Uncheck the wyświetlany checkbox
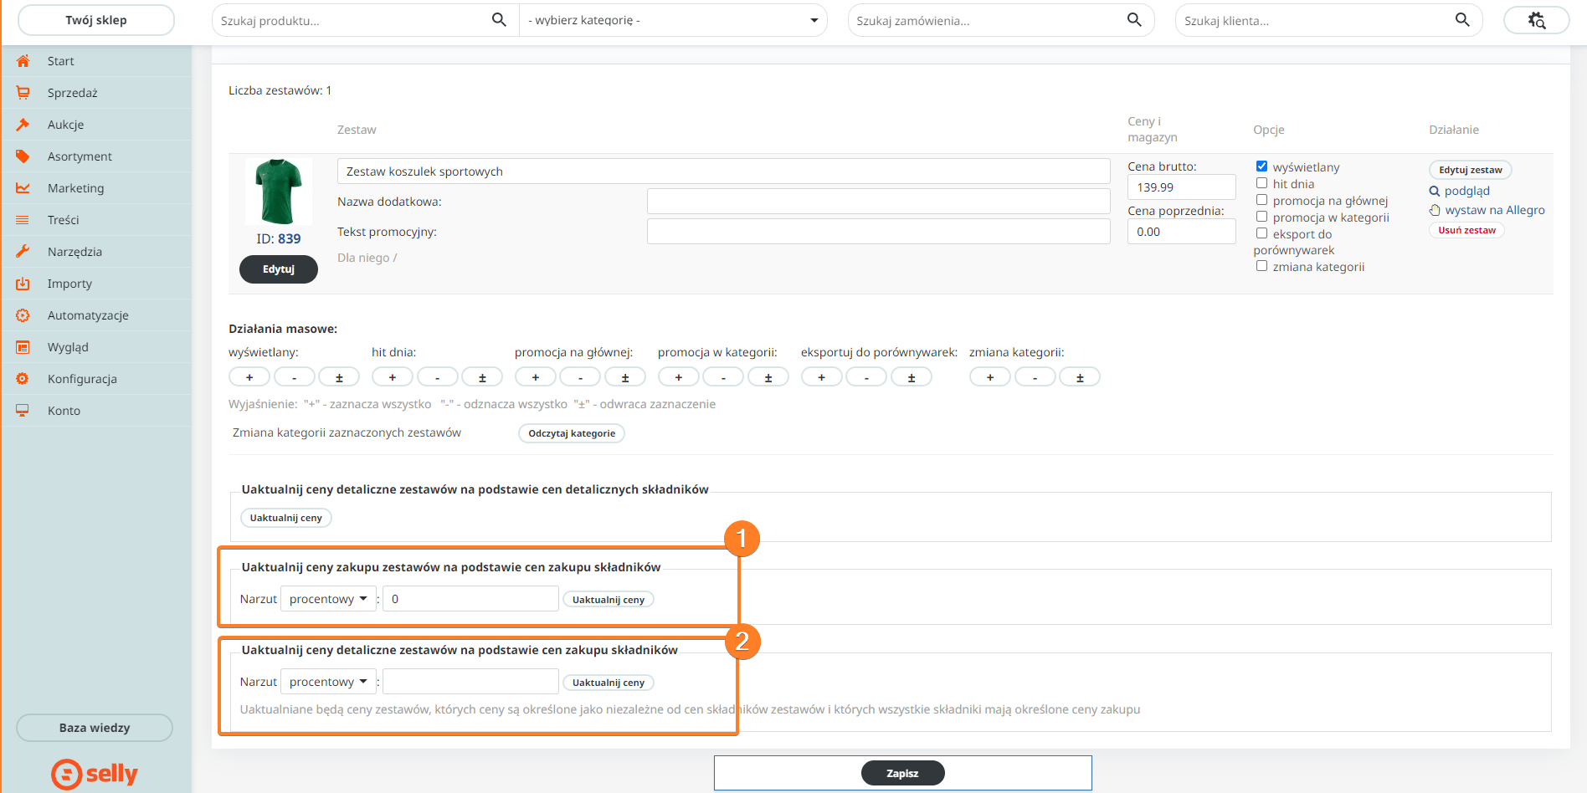 point(1261,166)
